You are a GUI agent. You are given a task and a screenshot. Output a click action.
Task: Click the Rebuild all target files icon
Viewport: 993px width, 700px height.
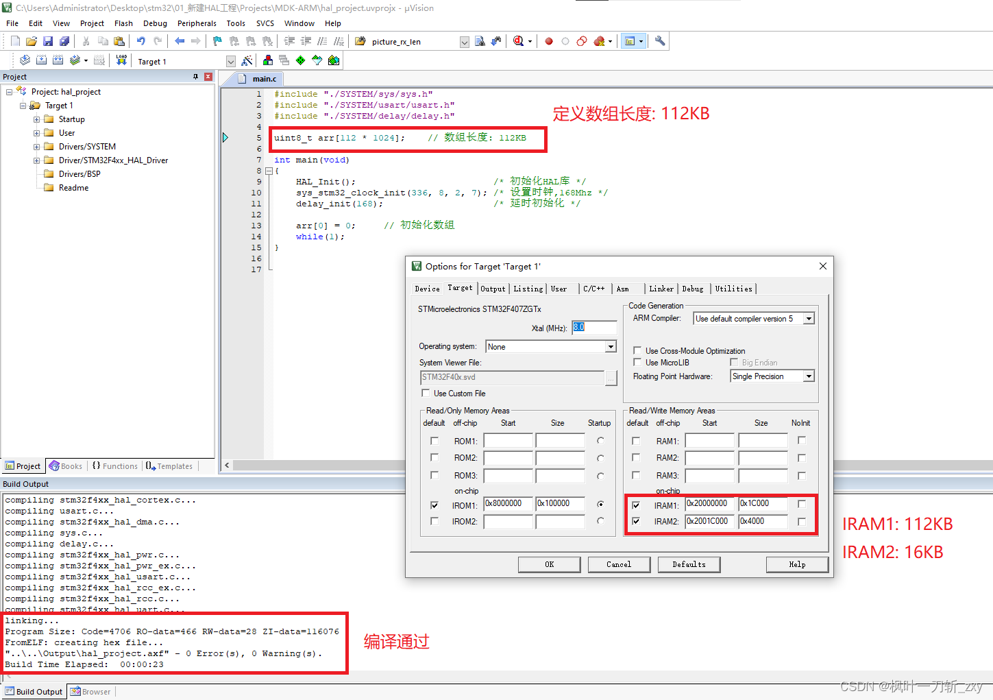click(58, 60)
